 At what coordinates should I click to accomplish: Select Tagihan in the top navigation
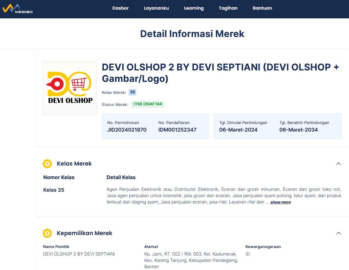[228, 8]
